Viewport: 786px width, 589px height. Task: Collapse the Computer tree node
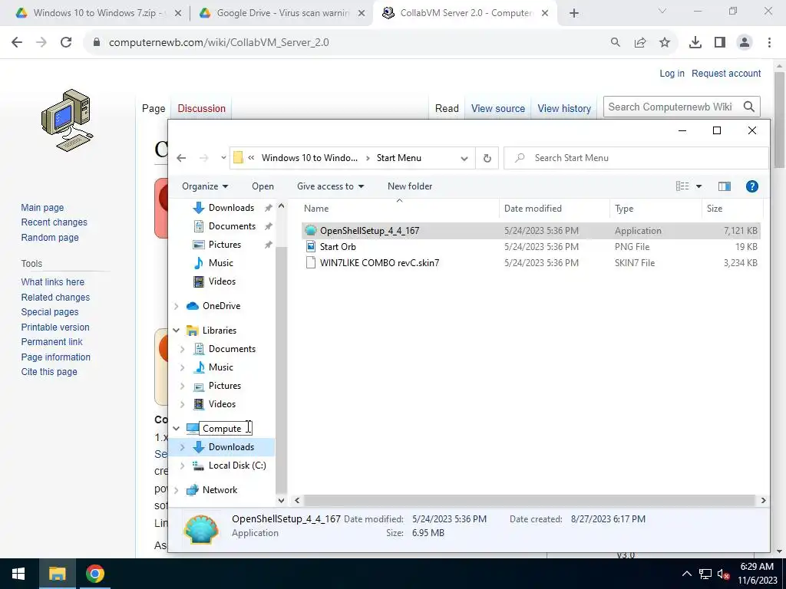pyautogui.click(x=177, y=429)
